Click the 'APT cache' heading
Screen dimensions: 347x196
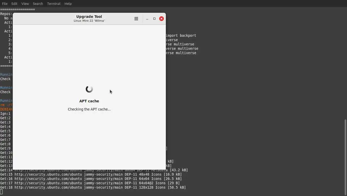click(x=89, y=101)
